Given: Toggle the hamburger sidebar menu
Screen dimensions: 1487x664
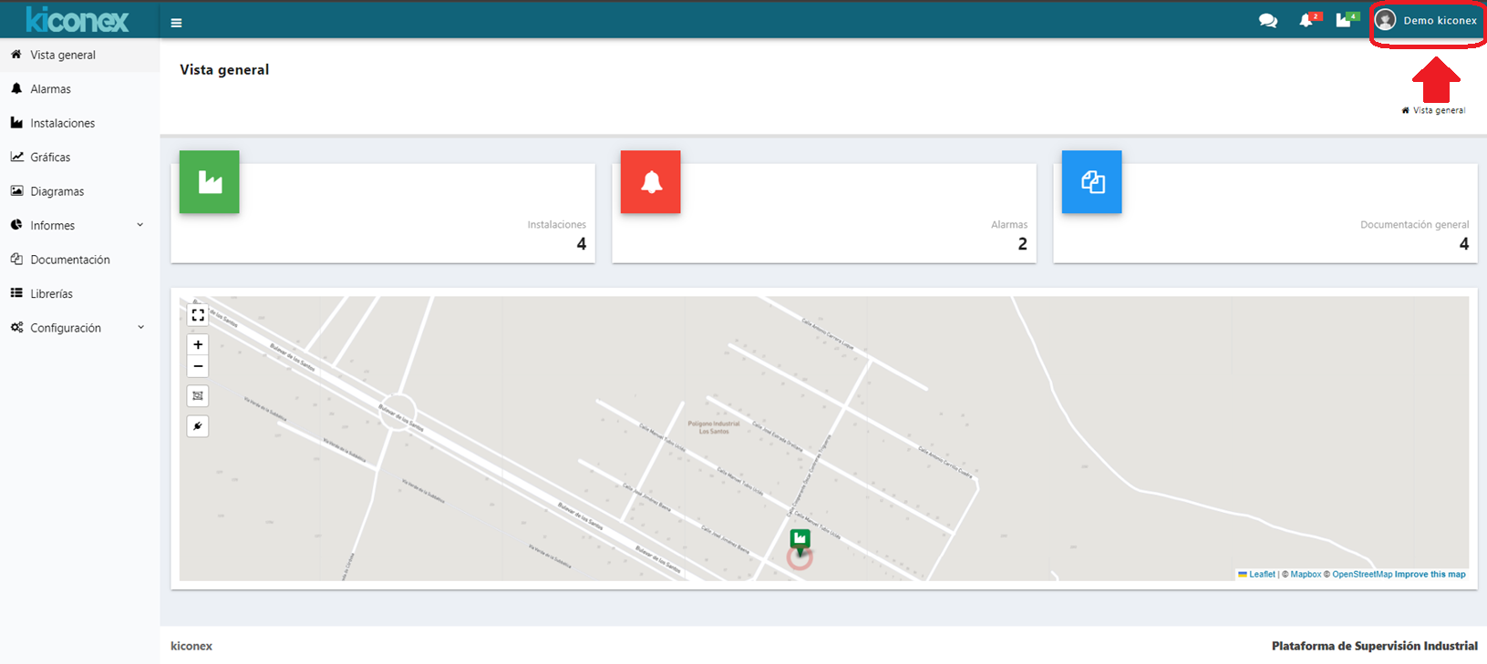Looking at the screenshot, I should [x=176, y=23].
